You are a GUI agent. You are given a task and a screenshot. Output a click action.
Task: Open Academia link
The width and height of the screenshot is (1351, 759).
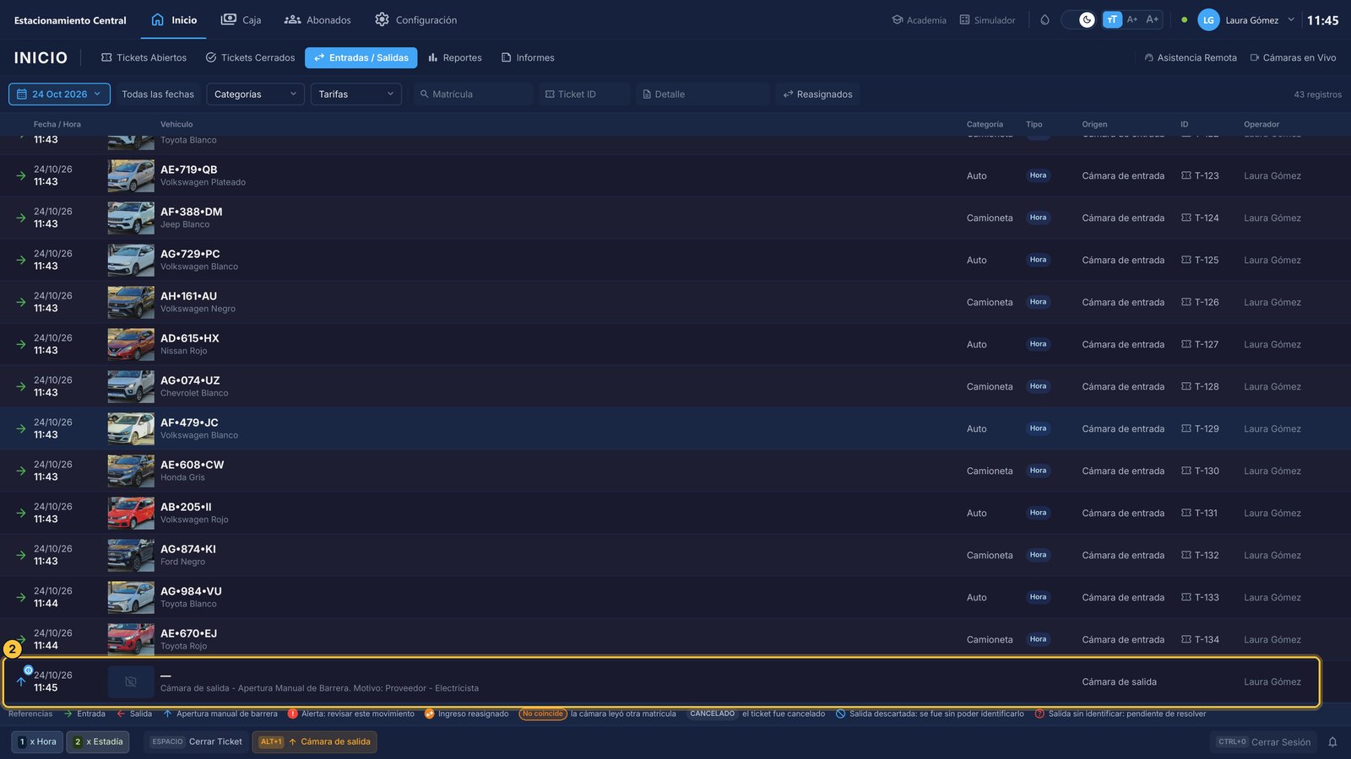(919, 19)
